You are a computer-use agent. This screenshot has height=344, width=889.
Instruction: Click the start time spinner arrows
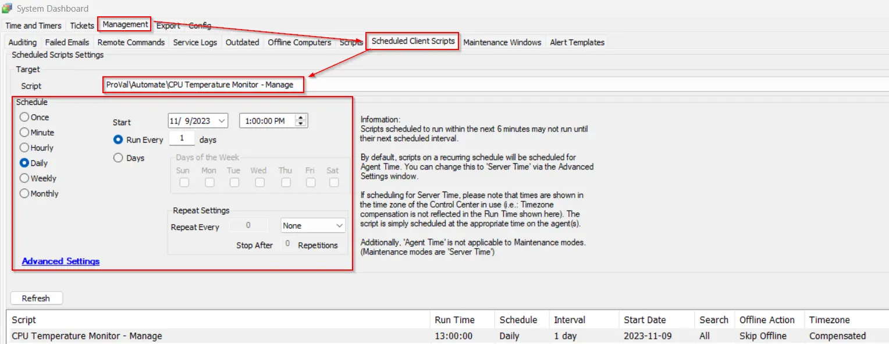[300, 121]
